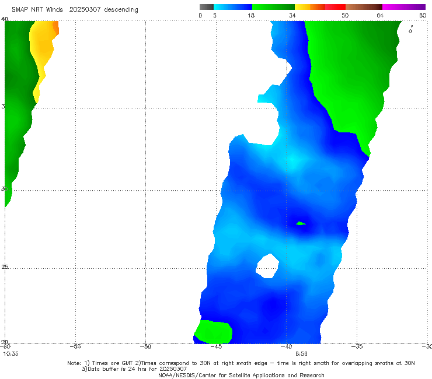This screenshot has height=379, width=432.
Task: Click the longitude axis label '-35'
Action: tap(357, 346)
